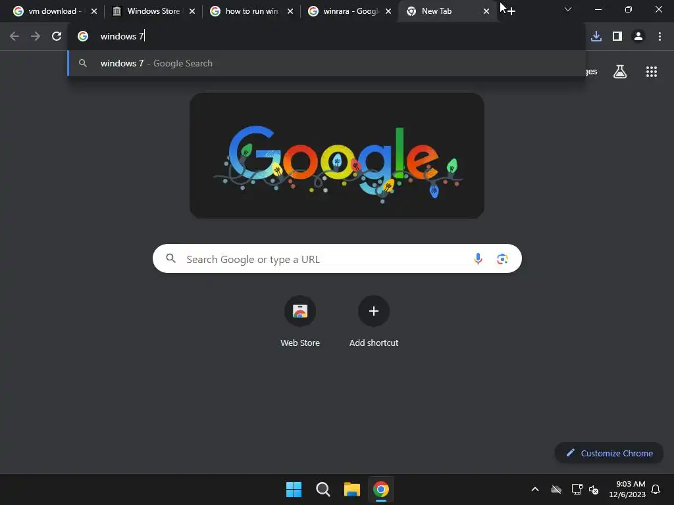Open the Windows Start menu
Viewport: 674px width, 505px height.
tap(294, 489)
